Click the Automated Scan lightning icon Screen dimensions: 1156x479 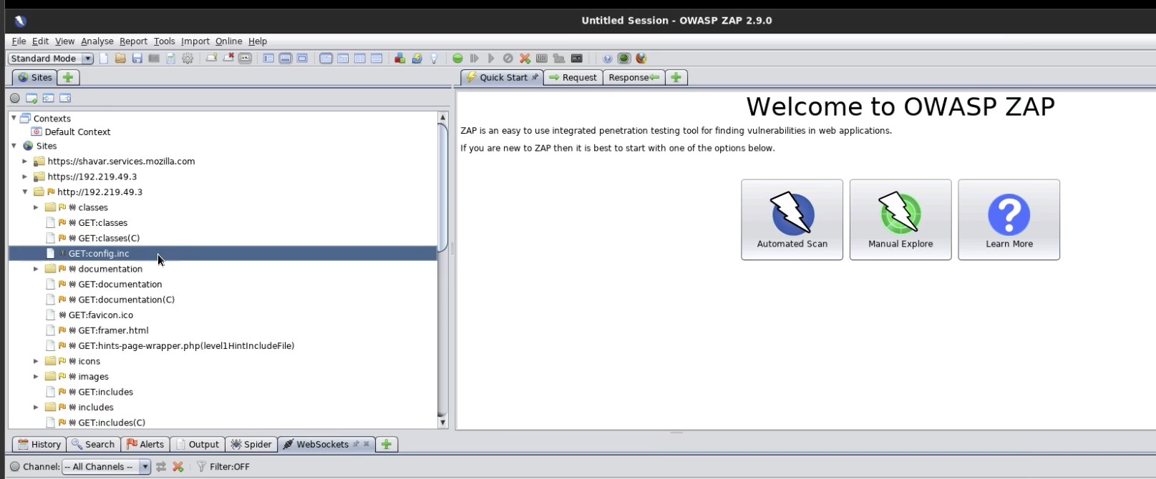coord(792,213)
